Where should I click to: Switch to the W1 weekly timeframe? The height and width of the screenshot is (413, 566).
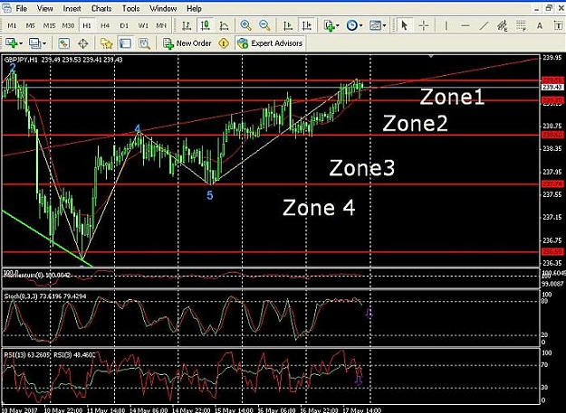tap(143, 25)
